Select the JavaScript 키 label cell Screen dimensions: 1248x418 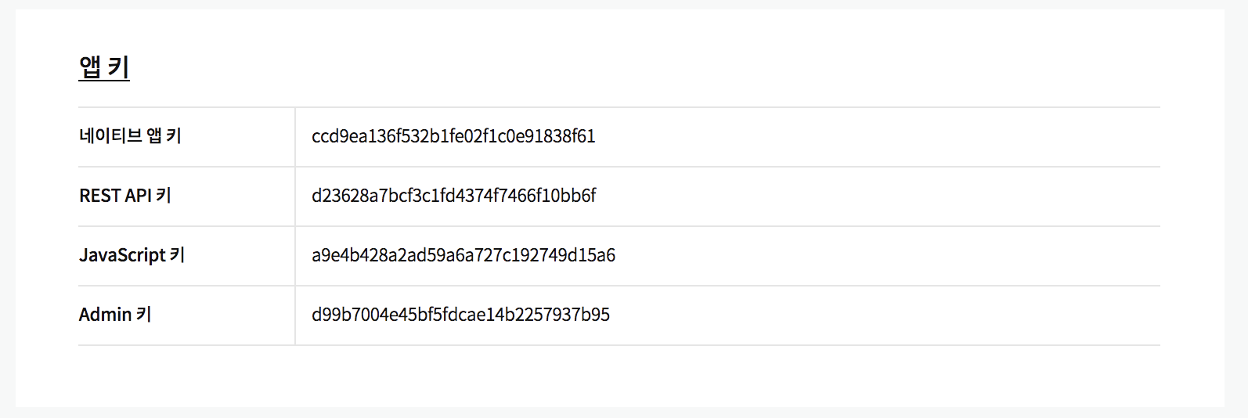coord(132,255)
